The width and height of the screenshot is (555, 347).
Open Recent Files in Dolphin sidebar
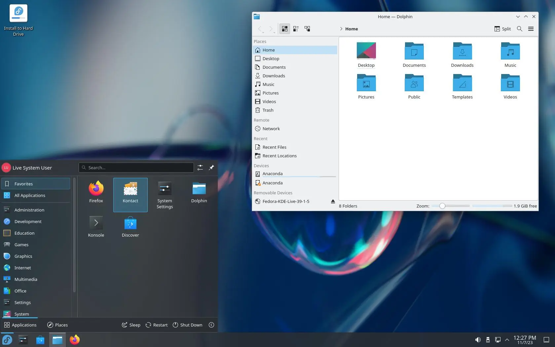click(x=295, y=147)
